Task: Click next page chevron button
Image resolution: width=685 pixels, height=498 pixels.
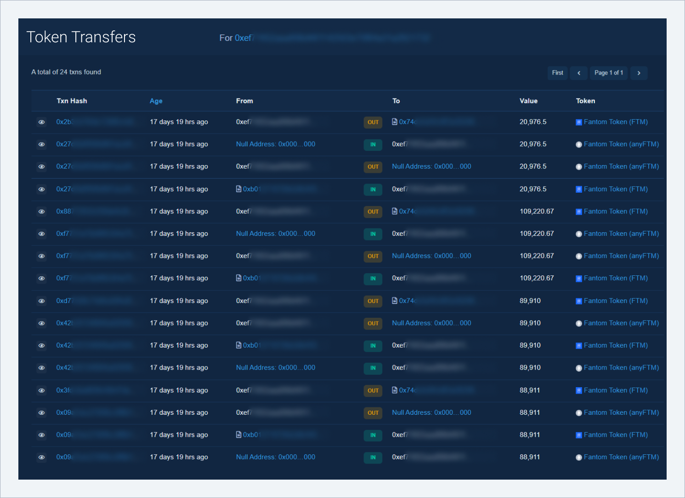Action: [639, 73]
